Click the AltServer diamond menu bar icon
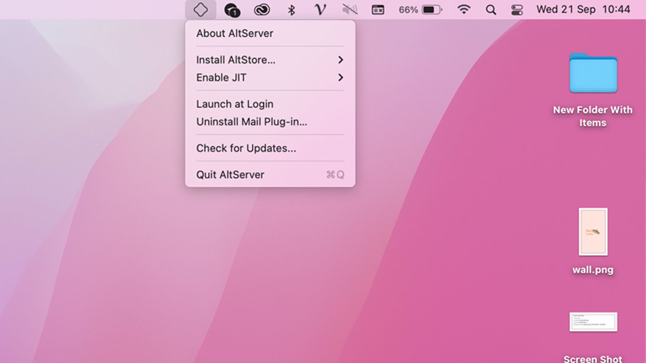 point(201,10)
